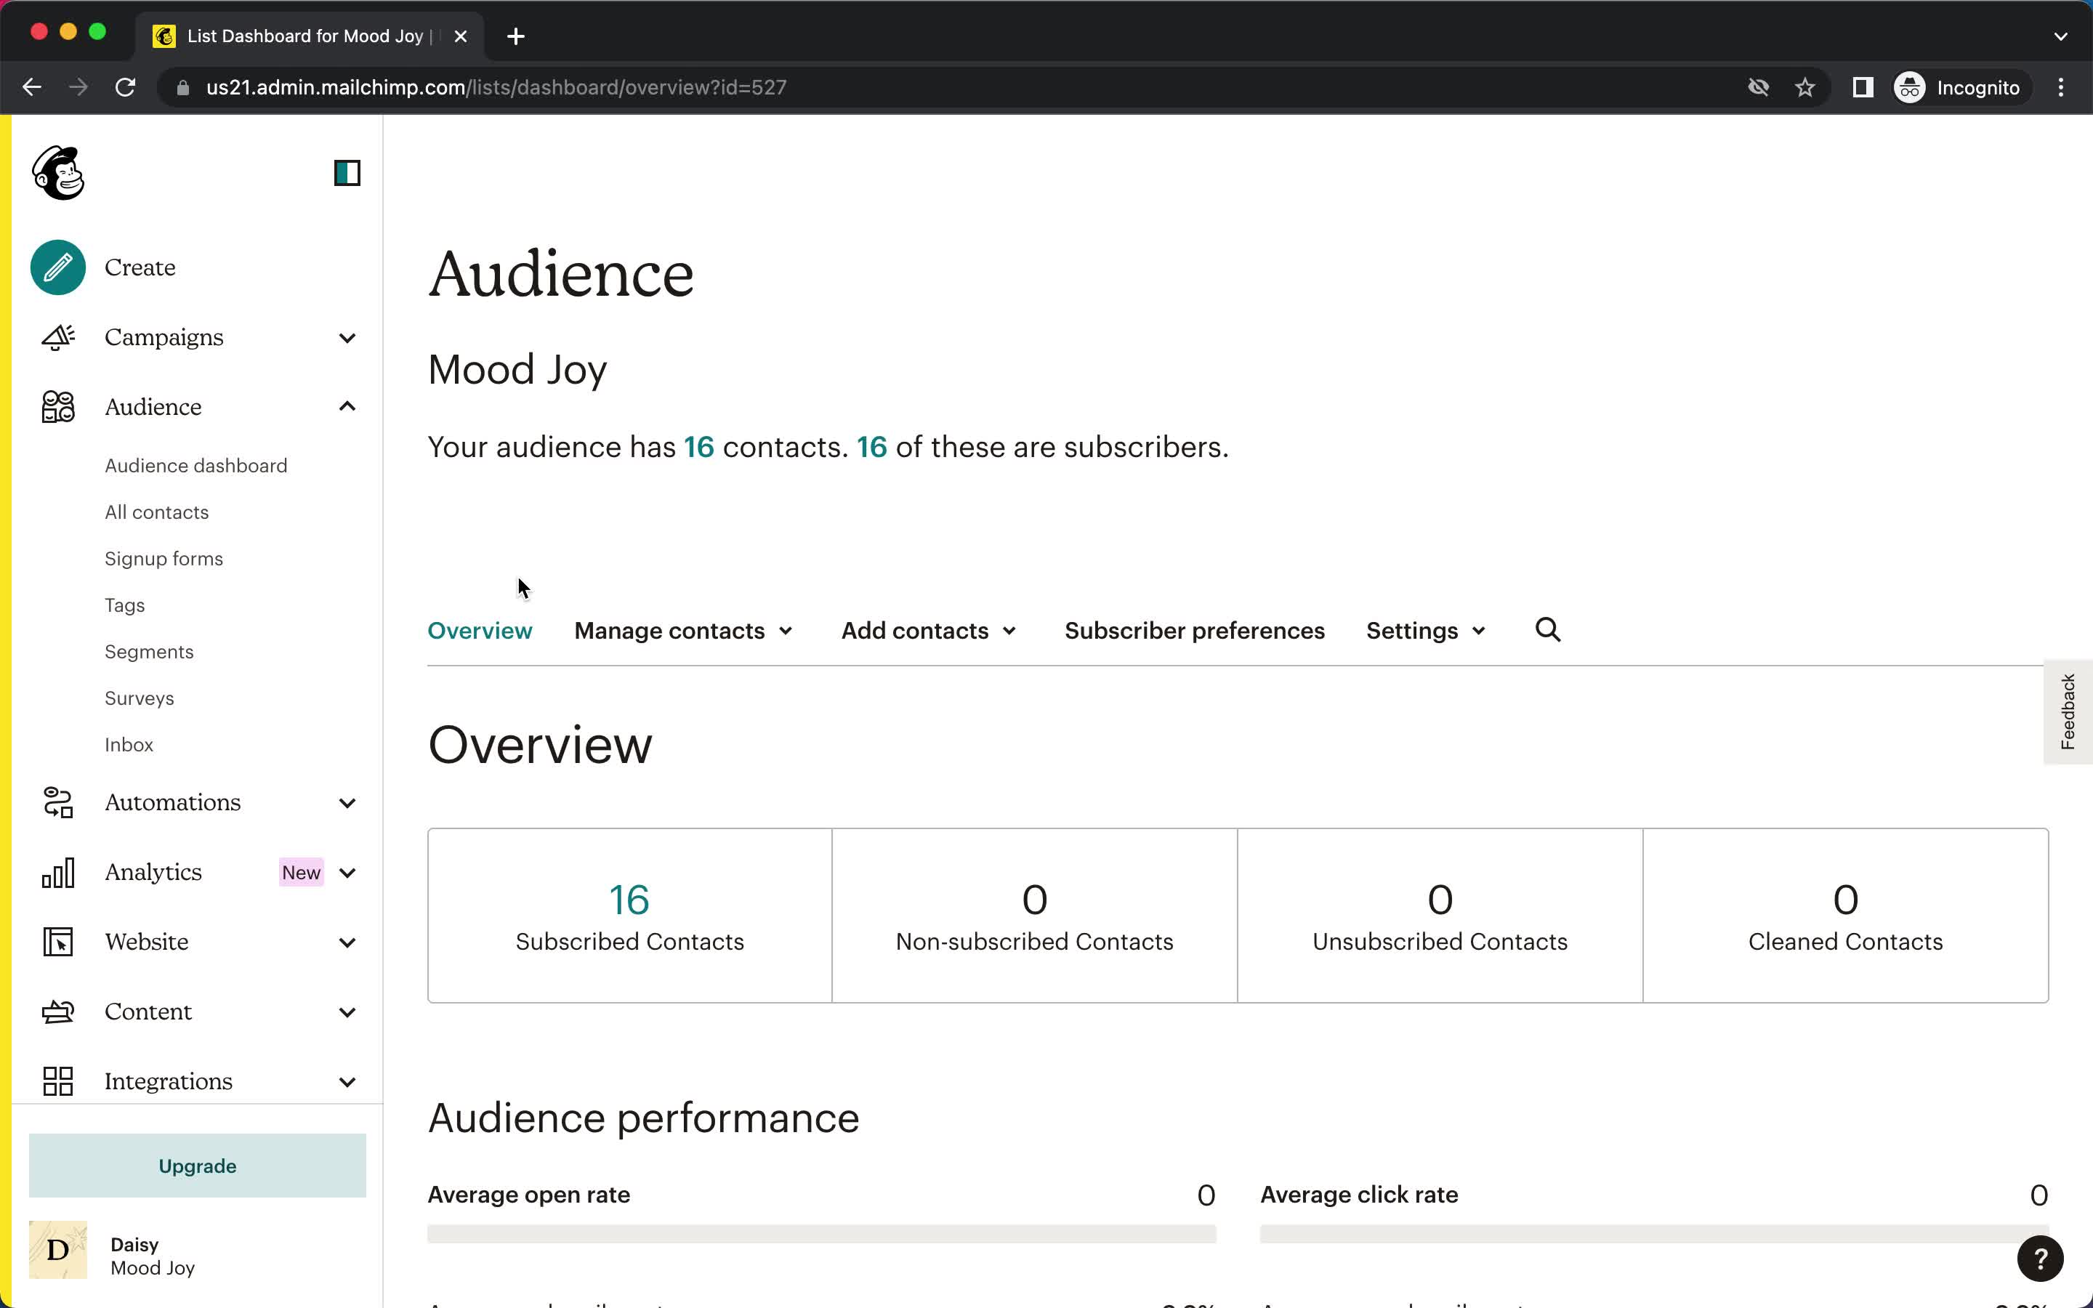
Task: Click the Upgrade button
Action: [x=197, y=1166]
